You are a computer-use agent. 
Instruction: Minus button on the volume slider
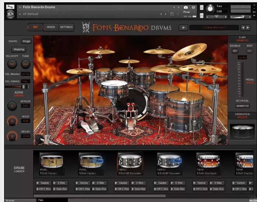[232, 17]
